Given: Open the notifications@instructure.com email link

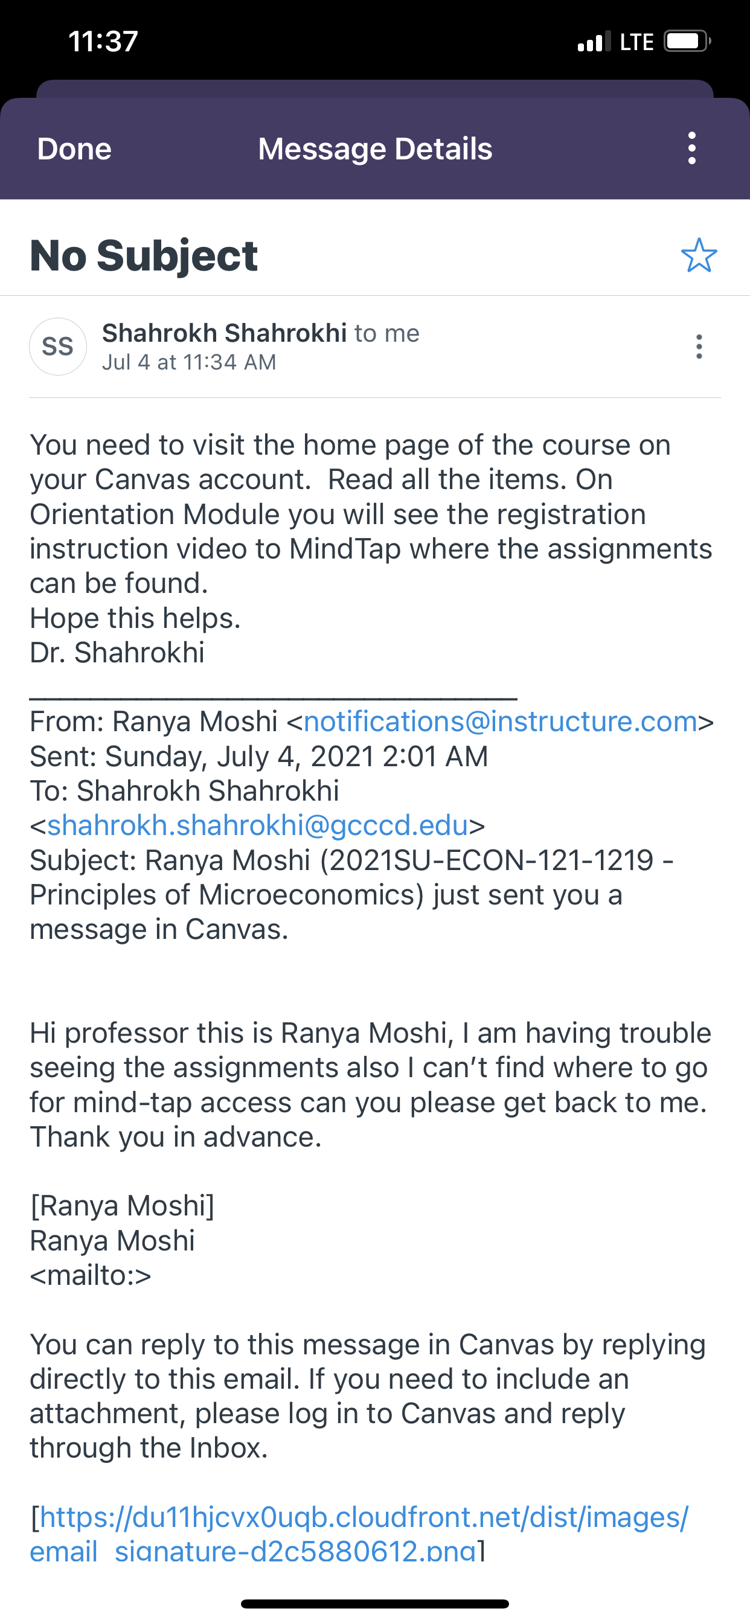Looking at the screenshot, I should coord(501,722).
